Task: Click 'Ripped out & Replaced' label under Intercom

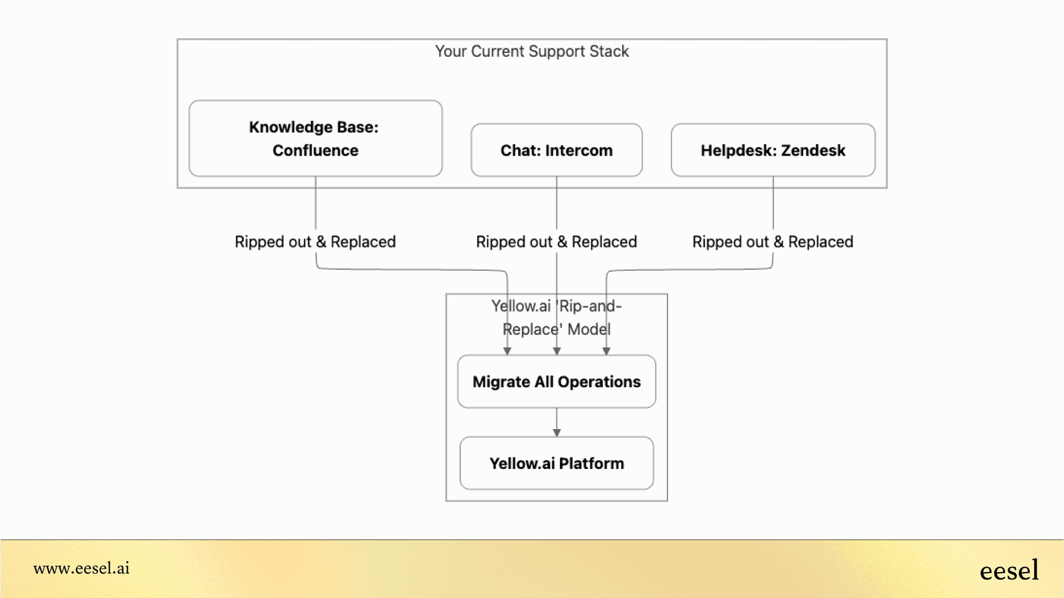Action: coord(556,242)
